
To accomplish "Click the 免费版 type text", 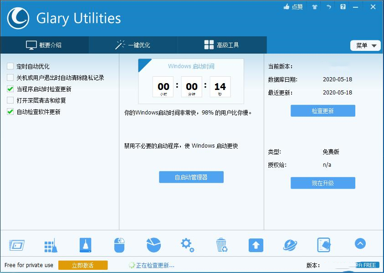I will click(x=331, y=152).
